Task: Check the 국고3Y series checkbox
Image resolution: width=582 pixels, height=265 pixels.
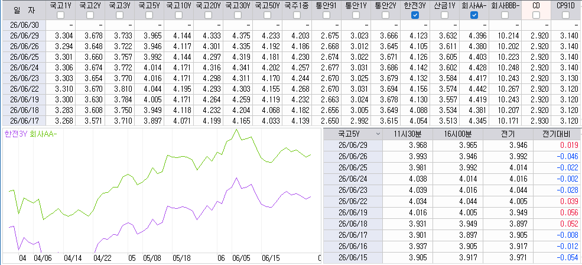Action: (119, 15)
